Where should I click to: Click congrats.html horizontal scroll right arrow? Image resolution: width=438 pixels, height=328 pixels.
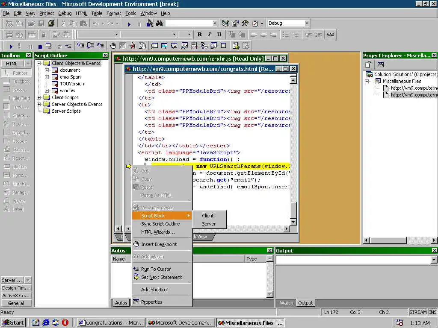click(x=286, y=229)
